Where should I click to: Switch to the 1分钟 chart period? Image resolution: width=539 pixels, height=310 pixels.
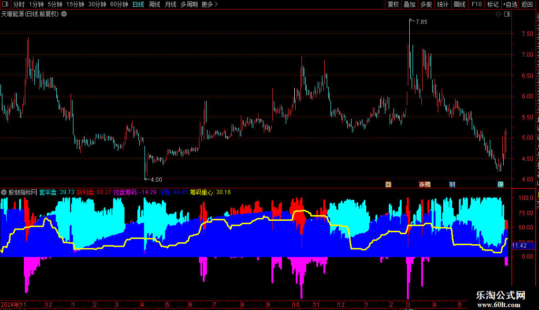coord(36,4)
